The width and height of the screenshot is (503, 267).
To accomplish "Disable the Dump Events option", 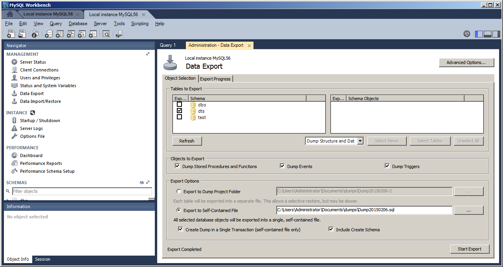I will 282,166.
